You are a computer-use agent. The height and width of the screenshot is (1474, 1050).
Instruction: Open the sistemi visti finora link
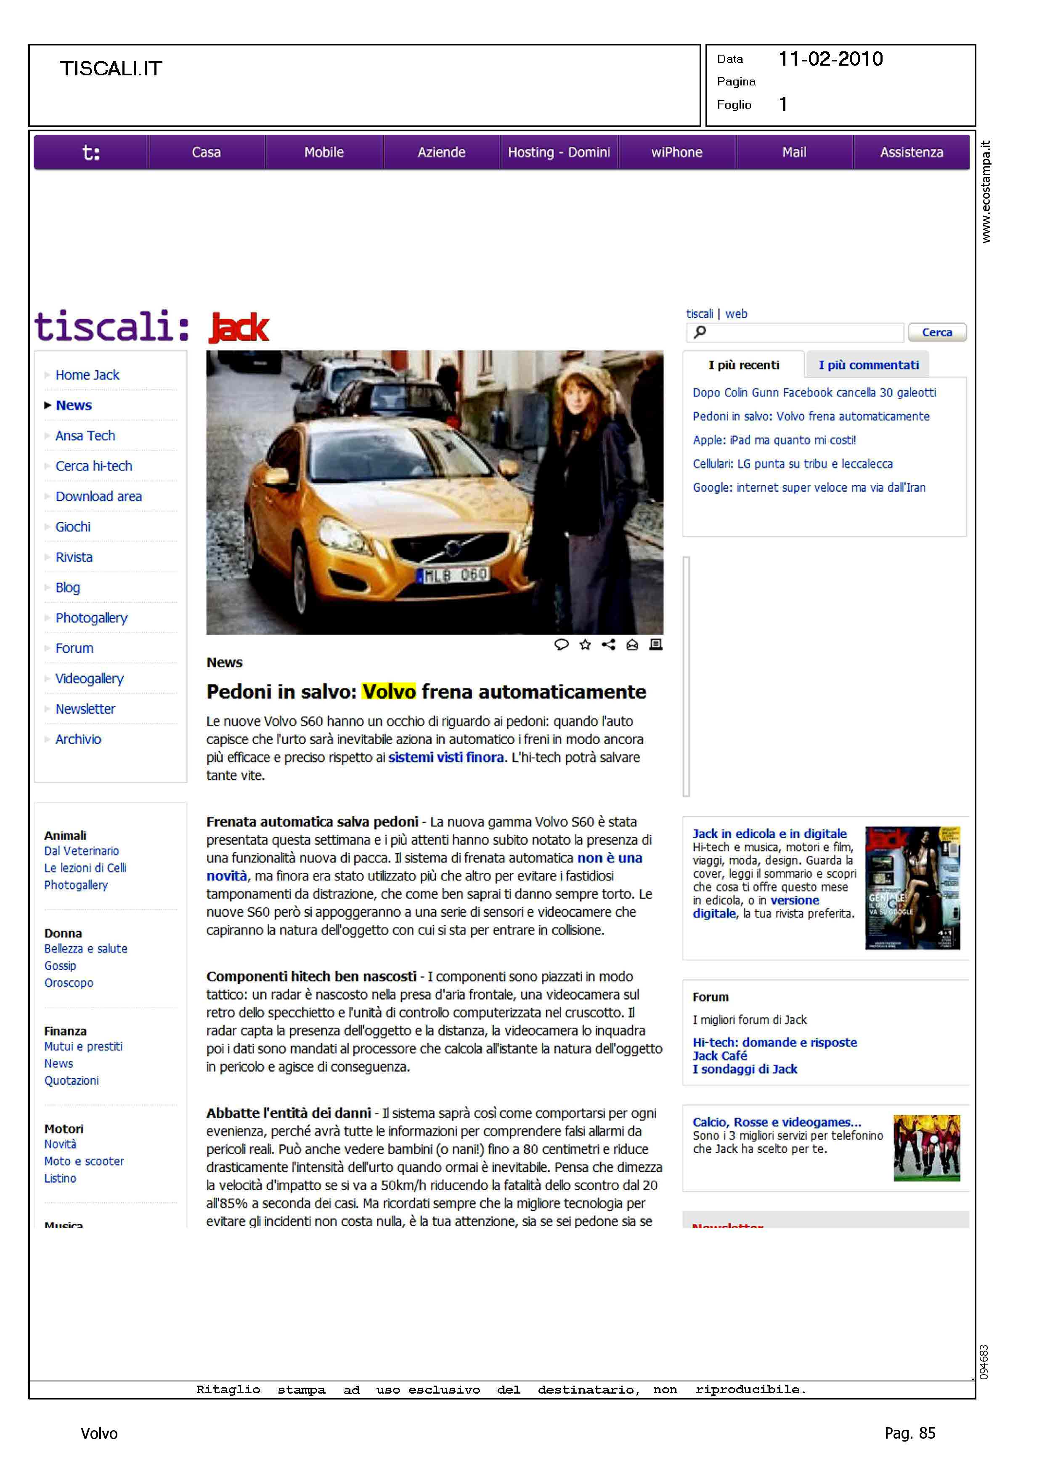coord(445,757)
